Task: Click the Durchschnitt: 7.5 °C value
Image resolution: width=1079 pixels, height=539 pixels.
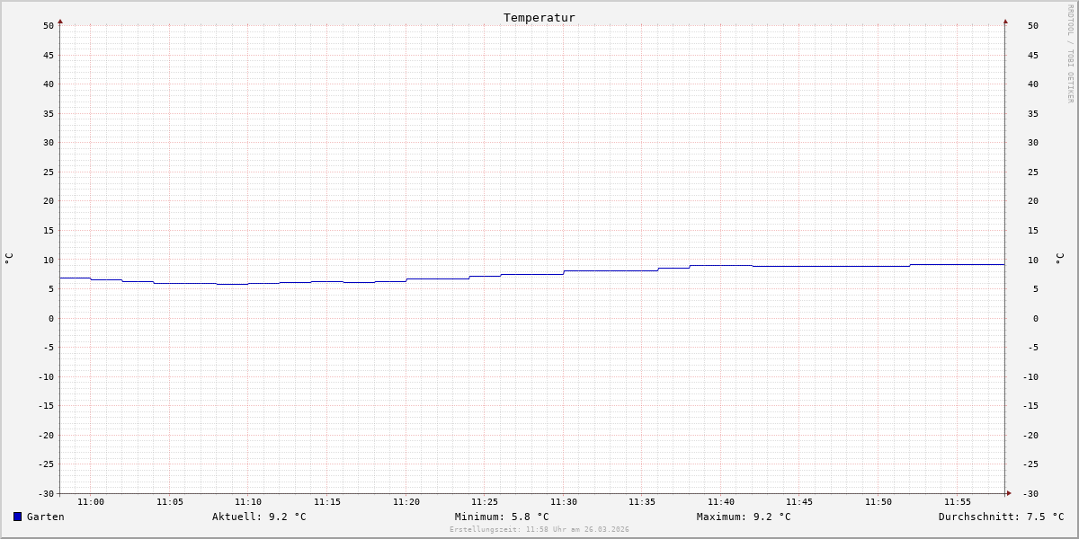Action: pyautogui.click(x=1001, y=517)
